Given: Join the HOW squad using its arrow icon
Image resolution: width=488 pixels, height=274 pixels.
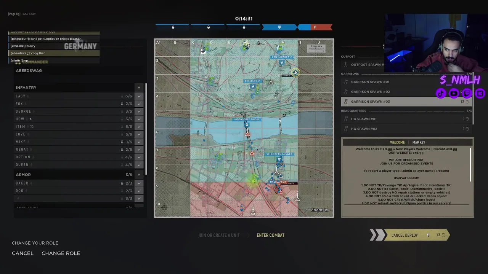Looking at the screenshot, I should point(139,119).
